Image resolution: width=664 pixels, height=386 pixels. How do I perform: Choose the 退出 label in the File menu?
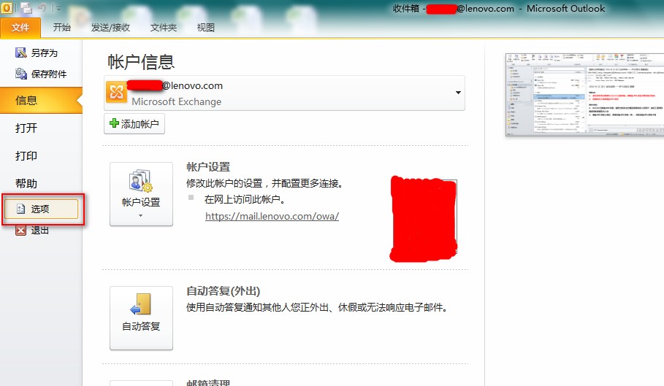pyautogui.click(x=39, y=230)
